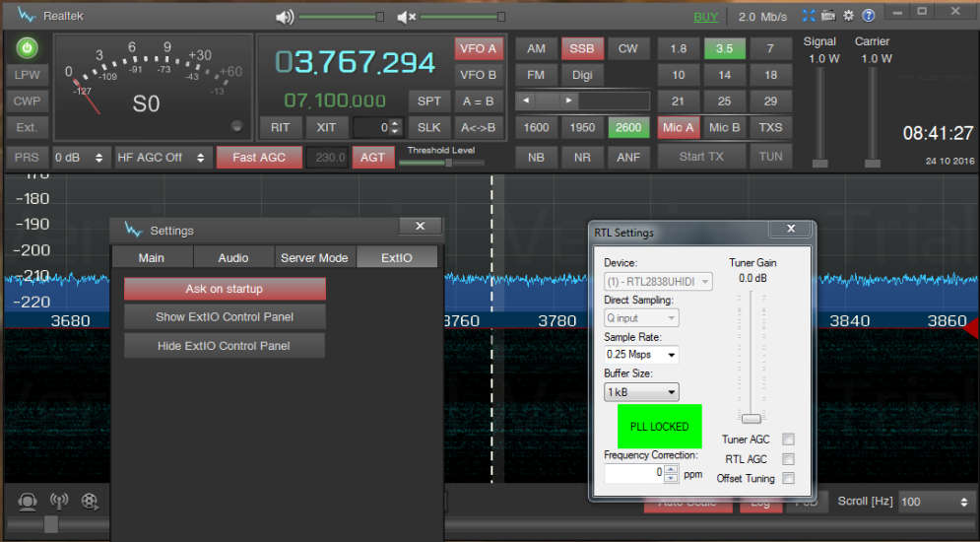Screen dimensions: 980x542
Task: Click Show ExtIO Control Panel button
Action: click(225, 317)
